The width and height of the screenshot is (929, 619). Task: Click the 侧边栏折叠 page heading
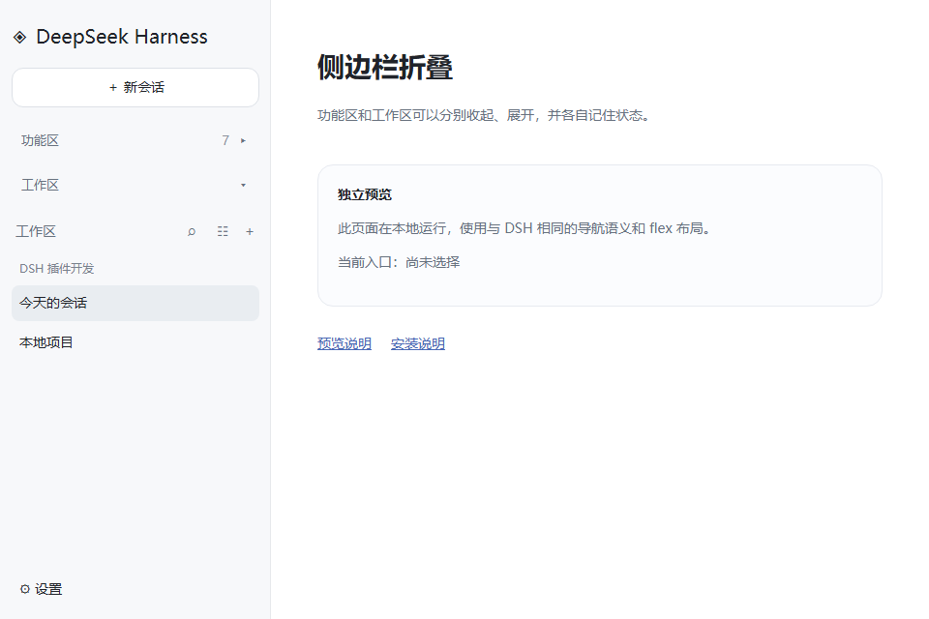(x=385, y=67)
